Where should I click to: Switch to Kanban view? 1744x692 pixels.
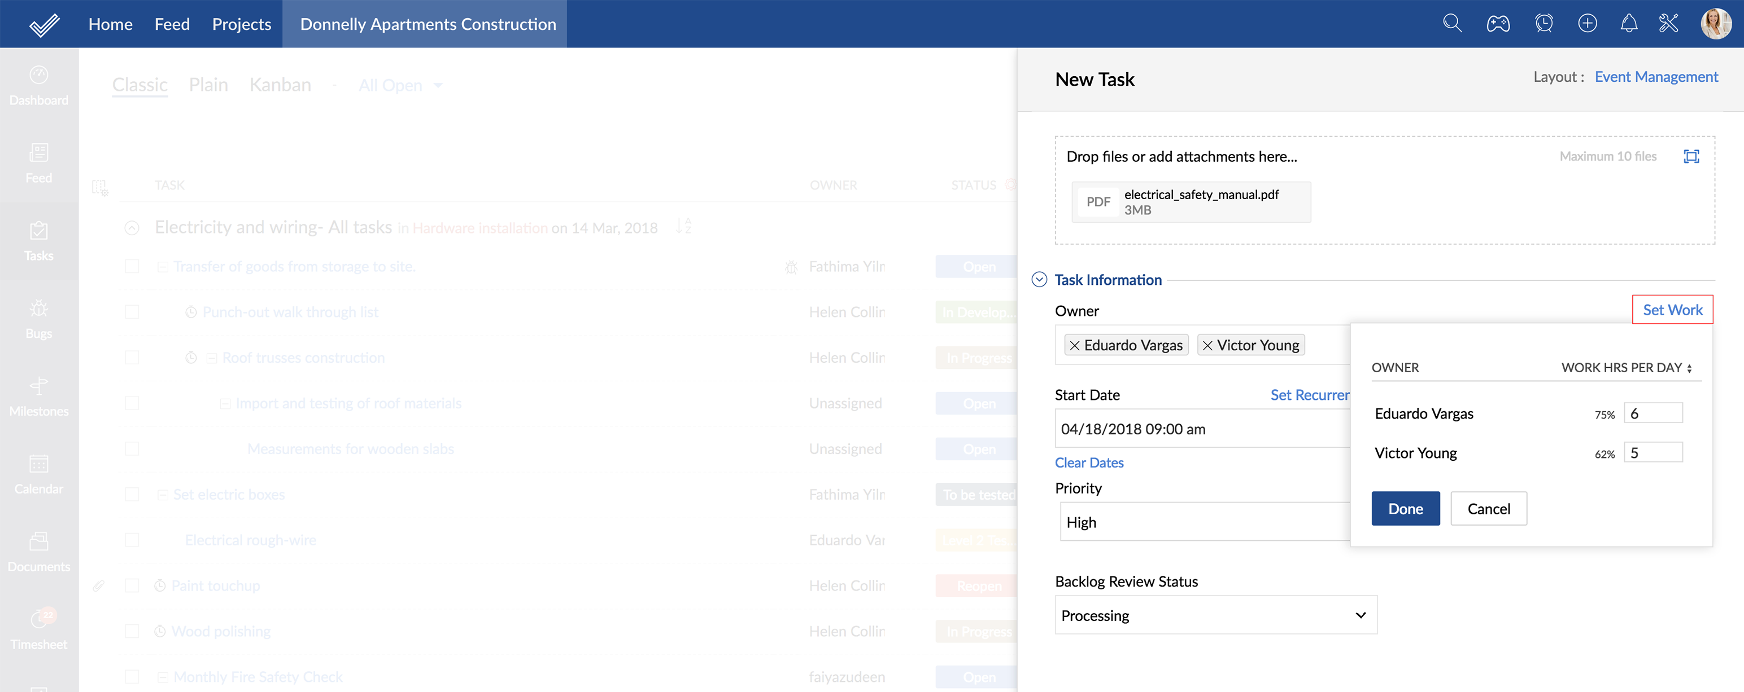click(x=280, y=85)
